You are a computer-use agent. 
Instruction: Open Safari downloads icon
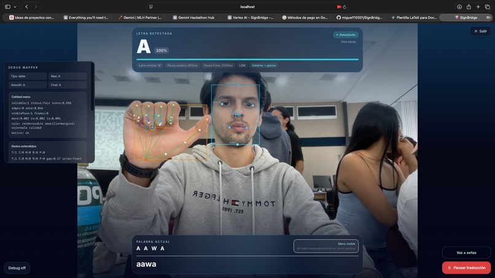[459, 7]
